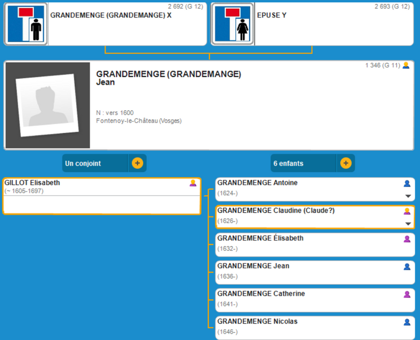Expand Antoine's entry with the down arrow
Image resolution: width=420 pixels, height=340 pixels.
coord(407,196)
